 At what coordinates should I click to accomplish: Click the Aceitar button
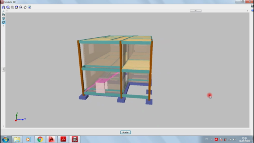[125, 132]
